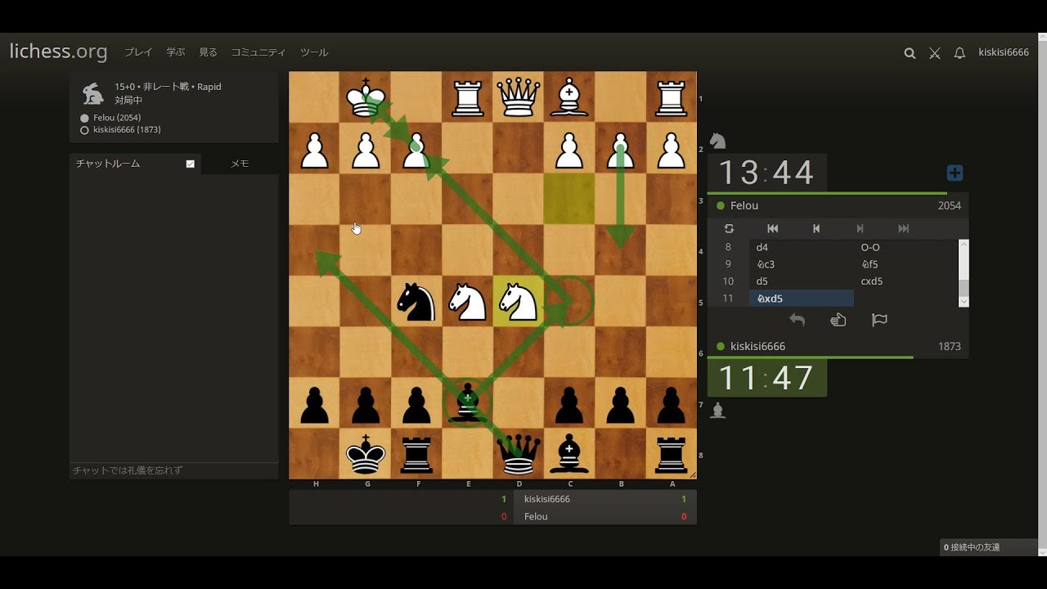
Task: Click the black queen on d8
Action: (519, 454)
